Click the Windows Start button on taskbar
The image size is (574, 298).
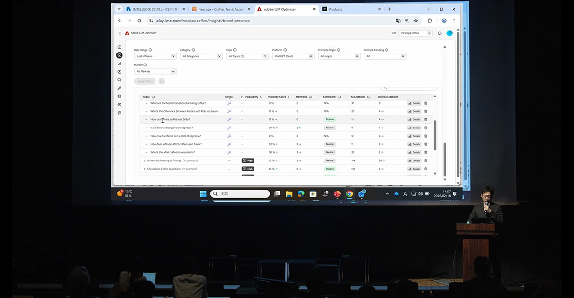coord(203,194)
